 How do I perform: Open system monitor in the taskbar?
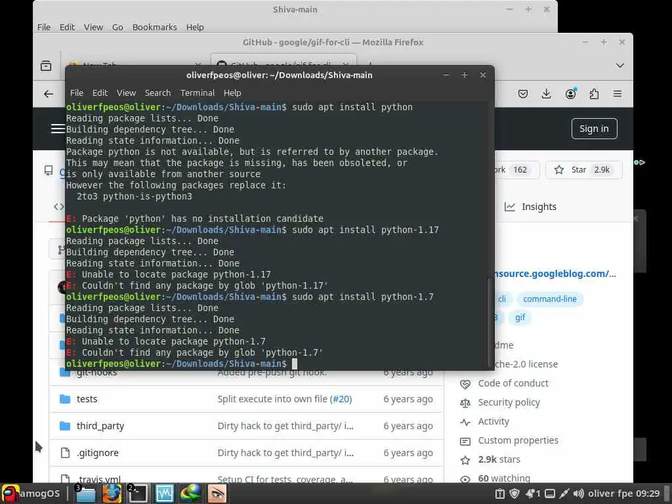point(165,493)
